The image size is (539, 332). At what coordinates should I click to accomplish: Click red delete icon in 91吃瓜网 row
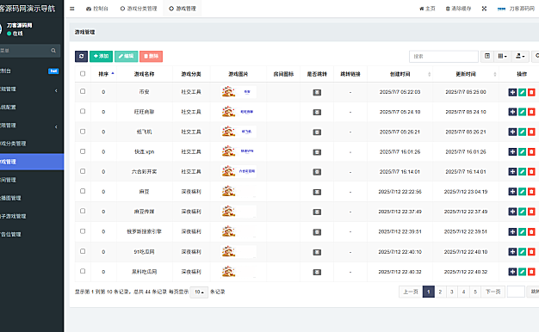coord(531,252)
